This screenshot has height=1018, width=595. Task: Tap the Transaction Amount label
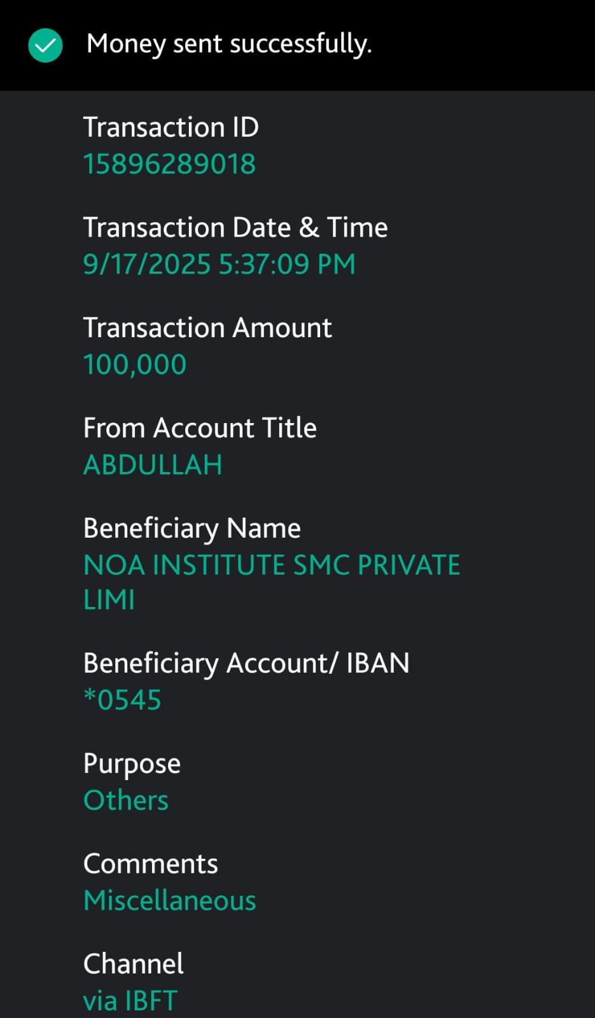click(207, 328)
